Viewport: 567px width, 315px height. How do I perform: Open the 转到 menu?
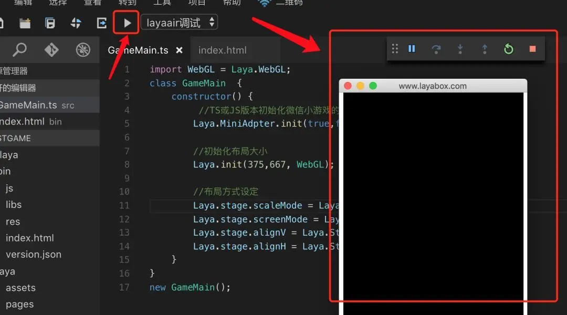pyautogui.click(x=127, y=2)
